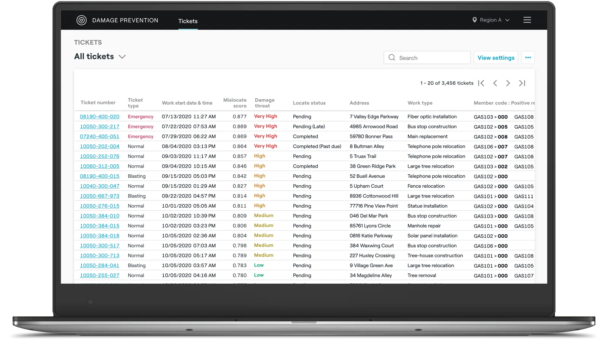Viewport: 608px width, 344px height.
Task: Go to previous page of tickets
Action: click(495, 83)
